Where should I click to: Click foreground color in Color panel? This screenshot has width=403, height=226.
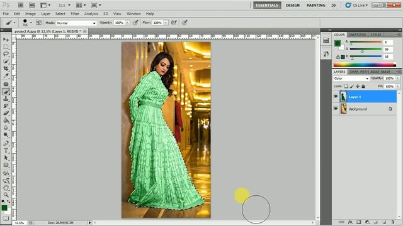point(338,43)
